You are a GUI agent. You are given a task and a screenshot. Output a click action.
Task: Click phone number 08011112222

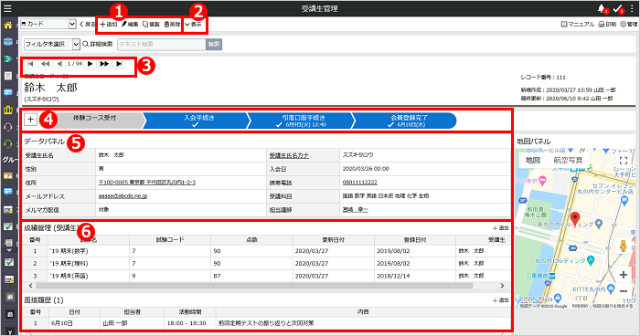tap(359, 183)
